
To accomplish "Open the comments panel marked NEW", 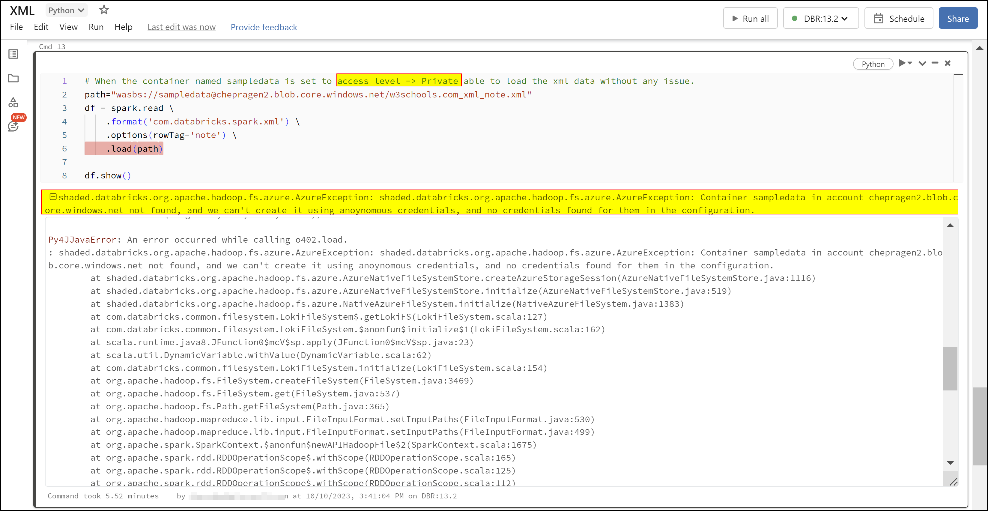I will 13,127.
